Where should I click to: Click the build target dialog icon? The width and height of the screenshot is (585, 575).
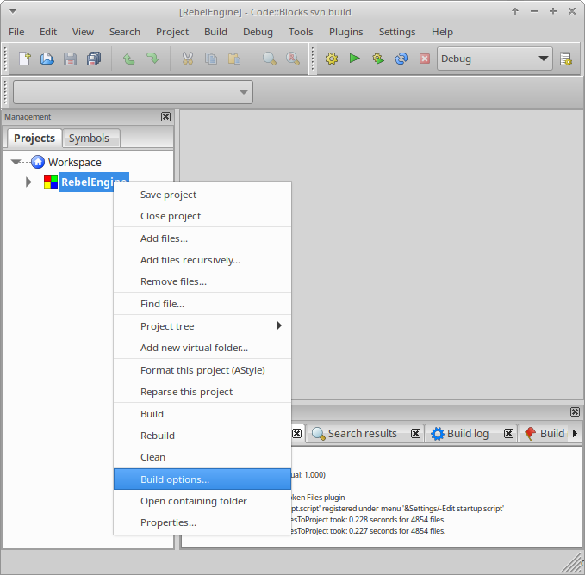coord(566,59)
